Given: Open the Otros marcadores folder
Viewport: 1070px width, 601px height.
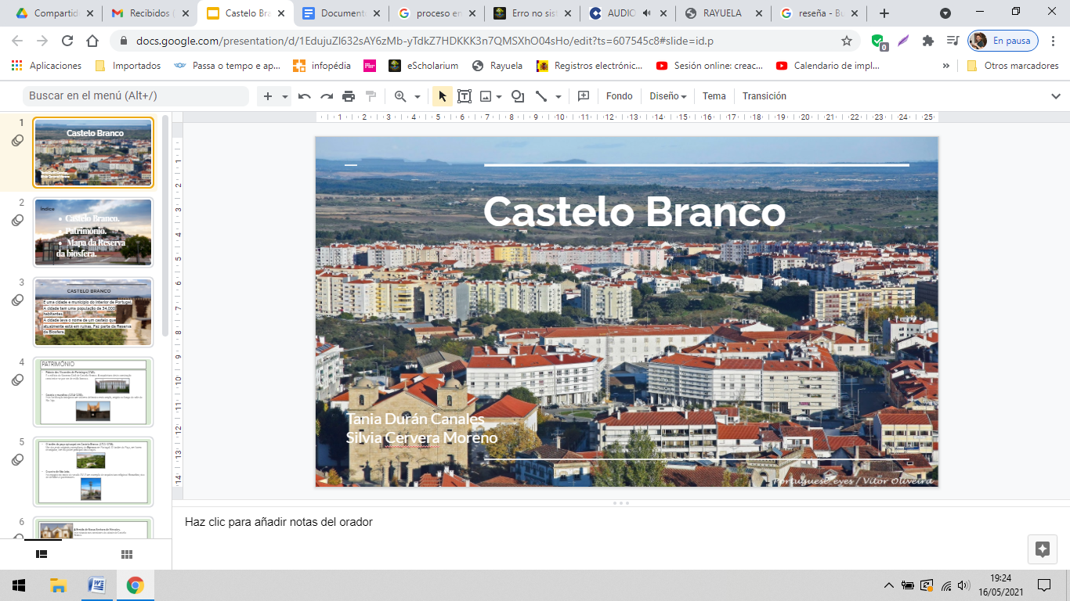Looking at the screenshot, I should click(x=1013, y=66).
